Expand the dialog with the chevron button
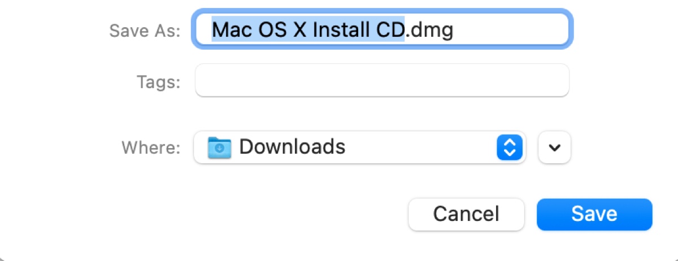This screenshot has height=261, width=678. [555, 147]
